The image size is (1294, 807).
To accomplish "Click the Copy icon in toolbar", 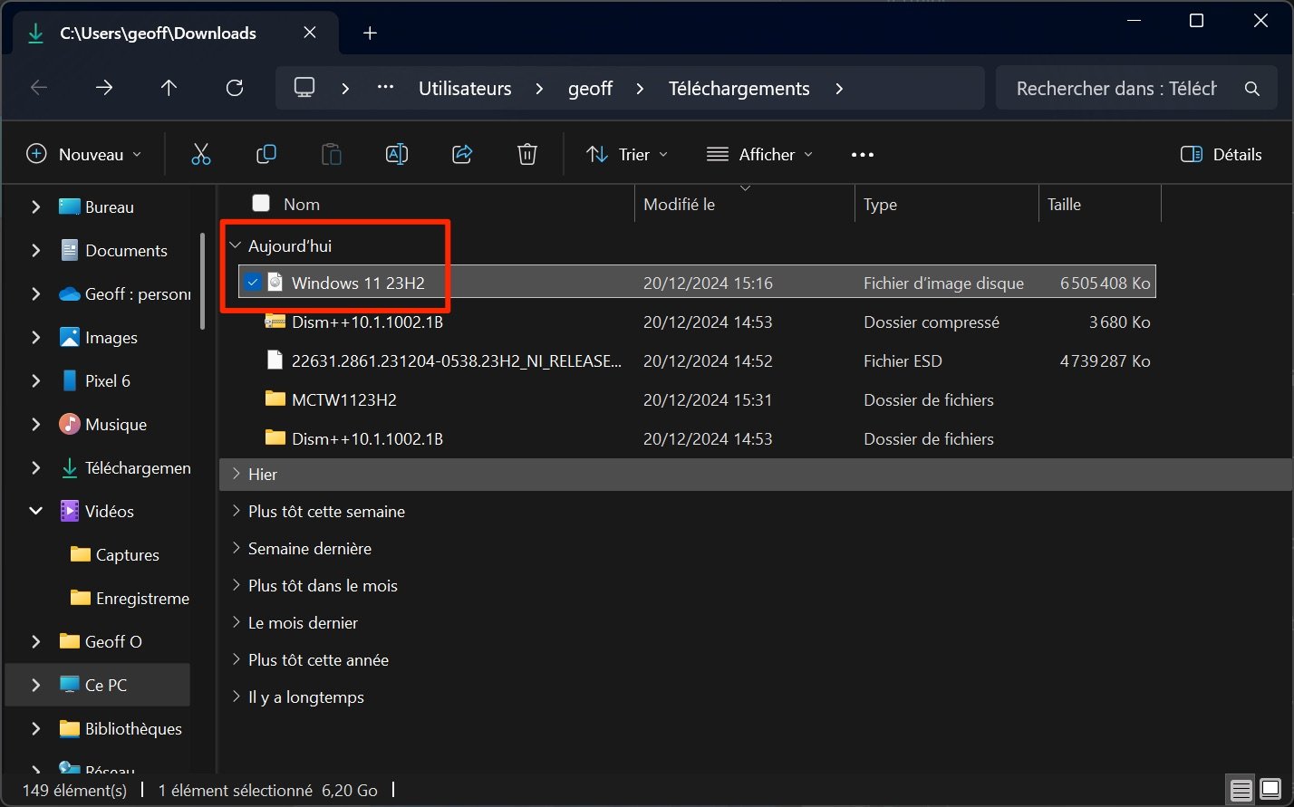I will point(266,155).
